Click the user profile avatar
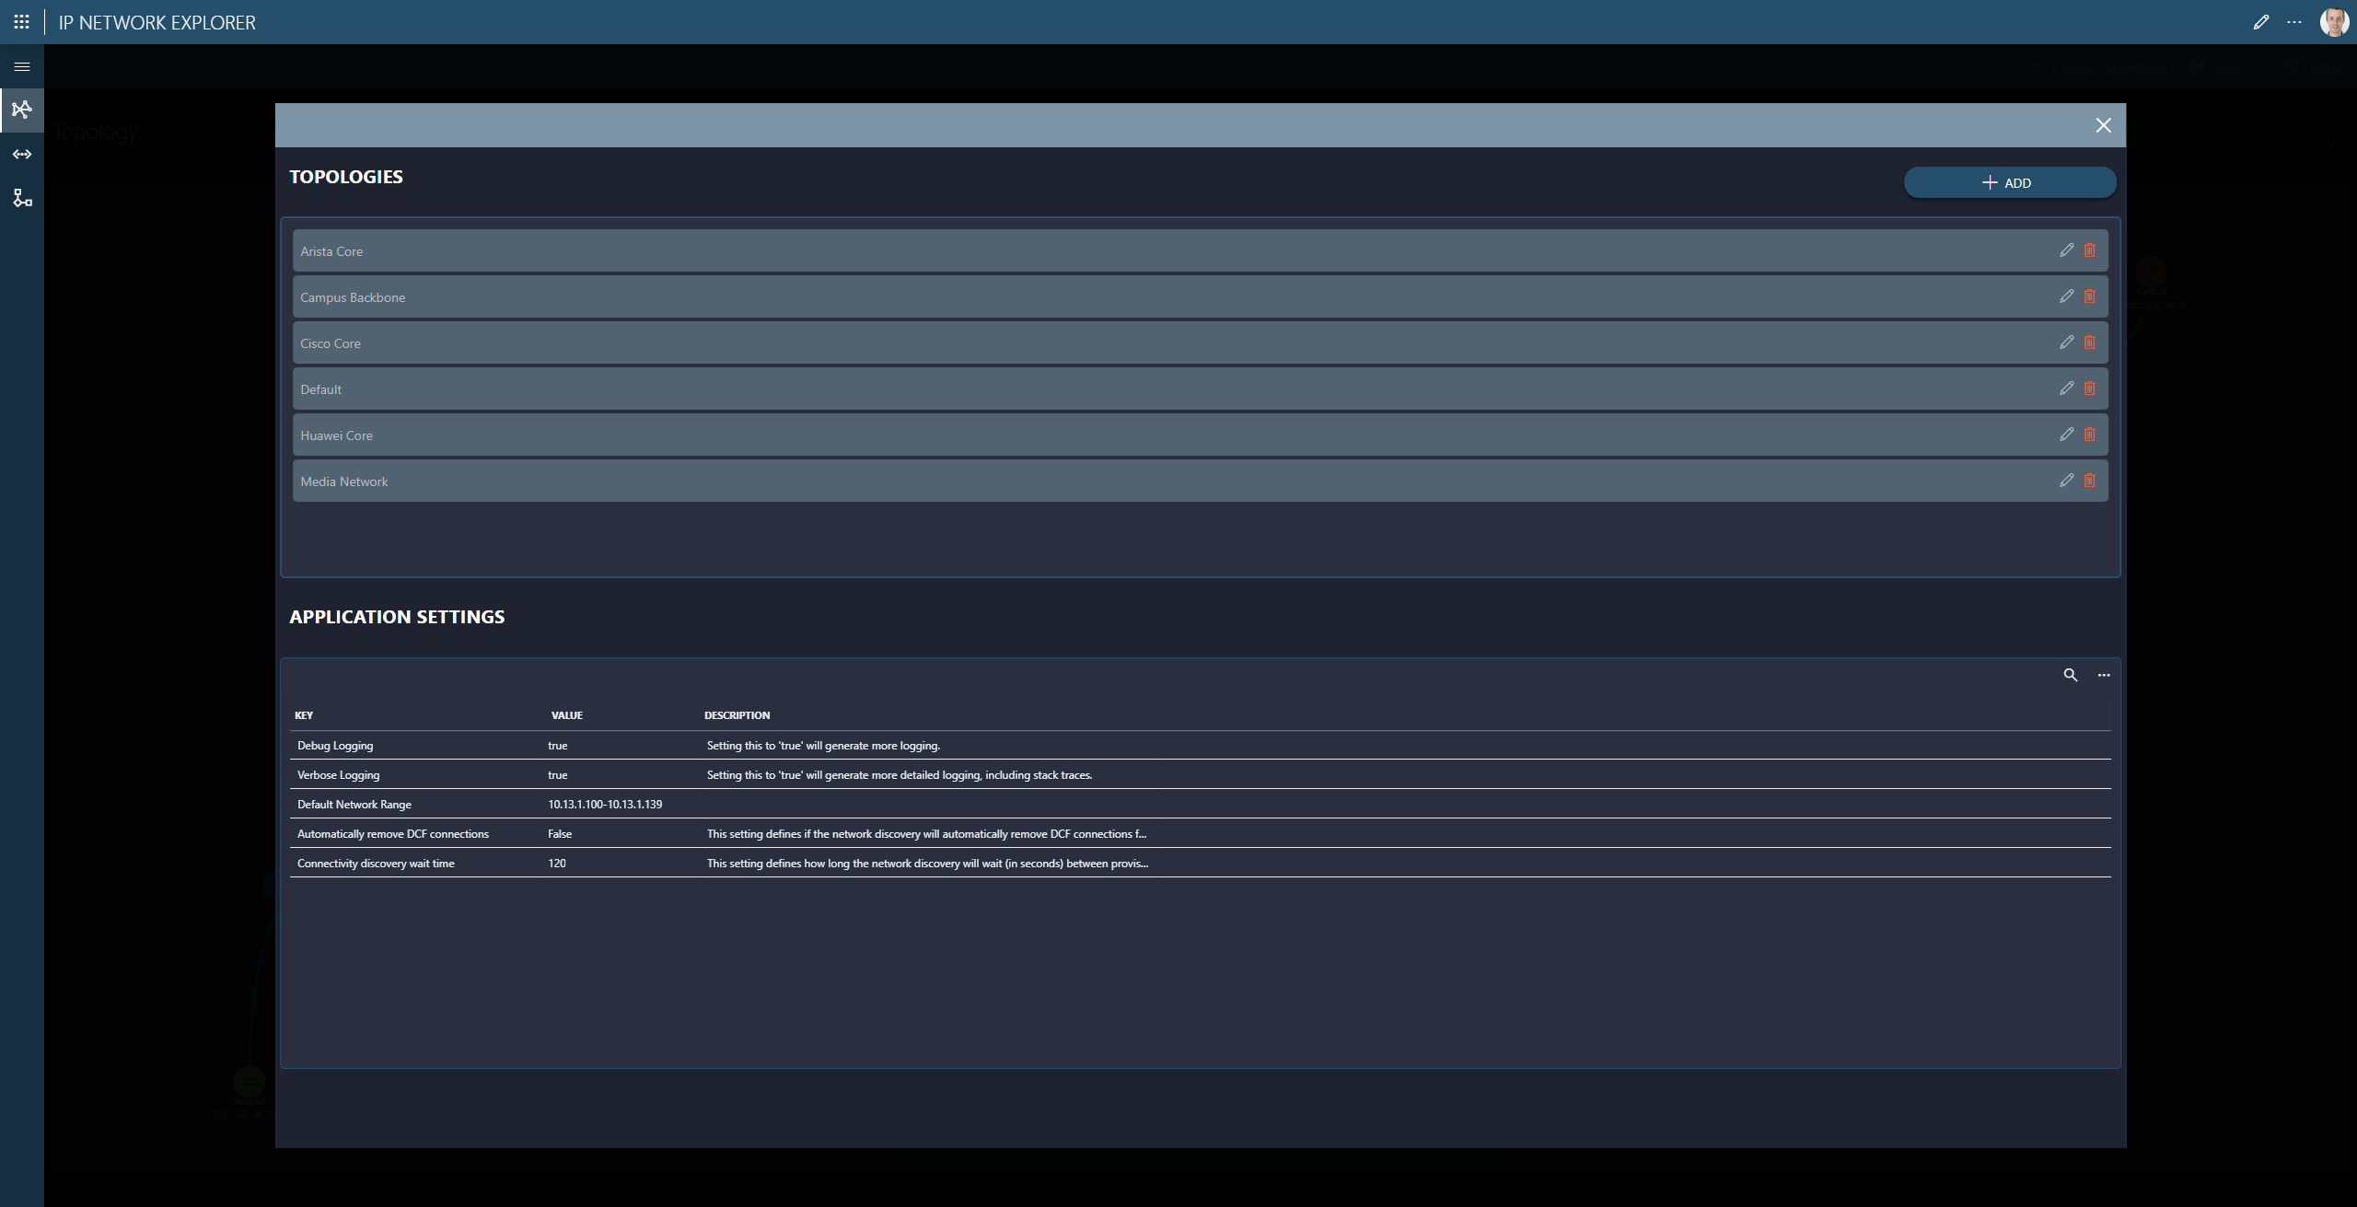The width and height of the screenshot is (2357, 1207). (2333, 22)
